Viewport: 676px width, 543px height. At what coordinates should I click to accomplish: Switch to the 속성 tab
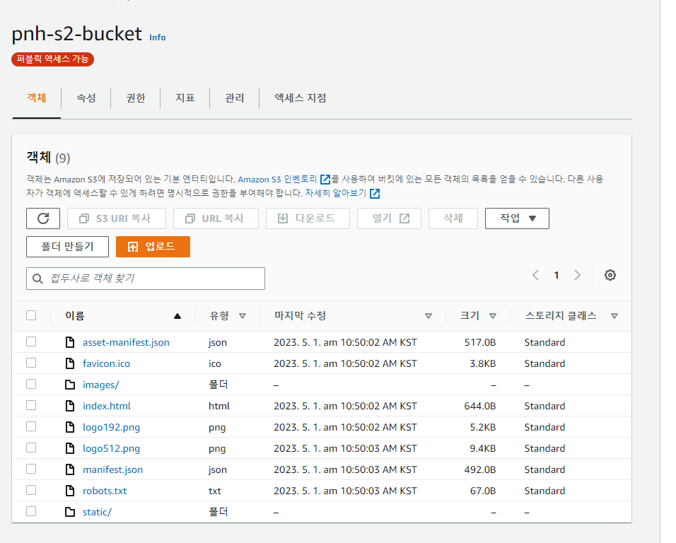tap(86, 98)
